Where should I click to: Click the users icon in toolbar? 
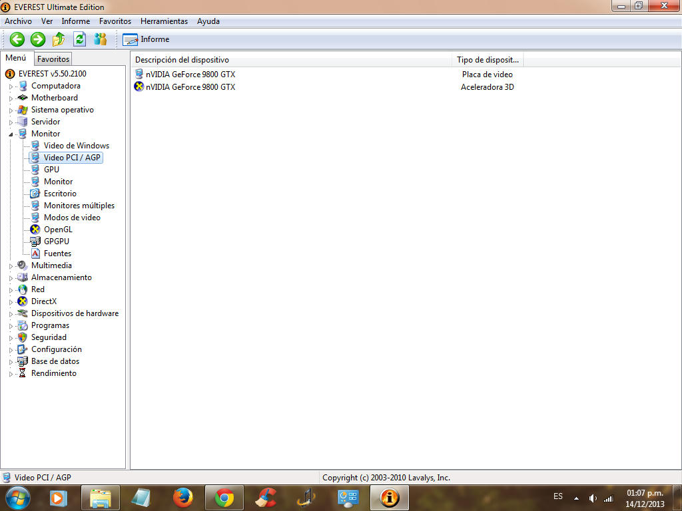(101, 39)
